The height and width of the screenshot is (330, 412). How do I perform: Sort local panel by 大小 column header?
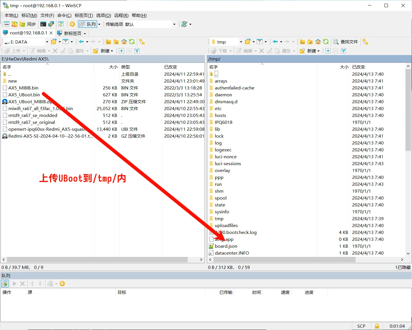pos(107,67)
